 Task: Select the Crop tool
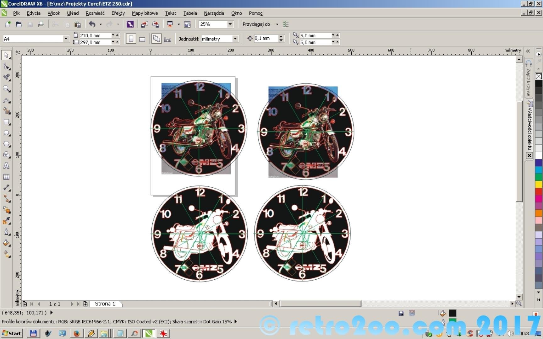(x=6, y=78)
